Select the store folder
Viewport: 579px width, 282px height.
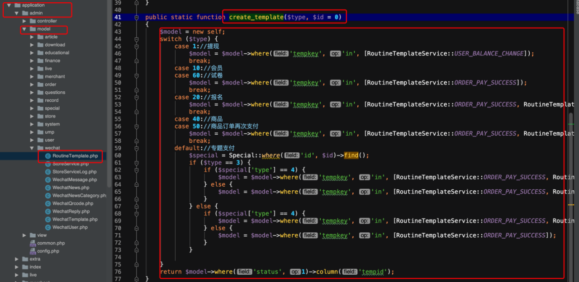coord(50,116)
